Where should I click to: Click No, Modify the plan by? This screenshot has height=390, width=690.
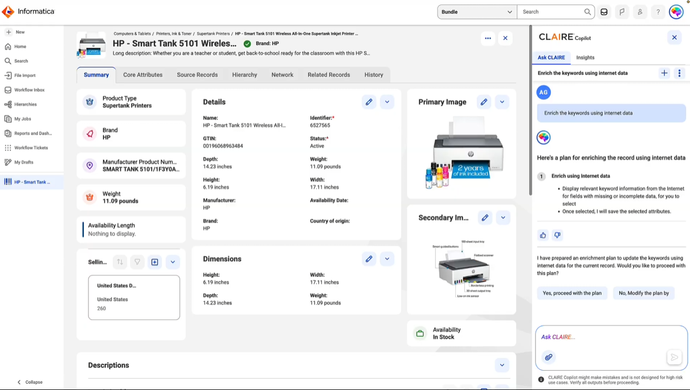pos(644,293)
